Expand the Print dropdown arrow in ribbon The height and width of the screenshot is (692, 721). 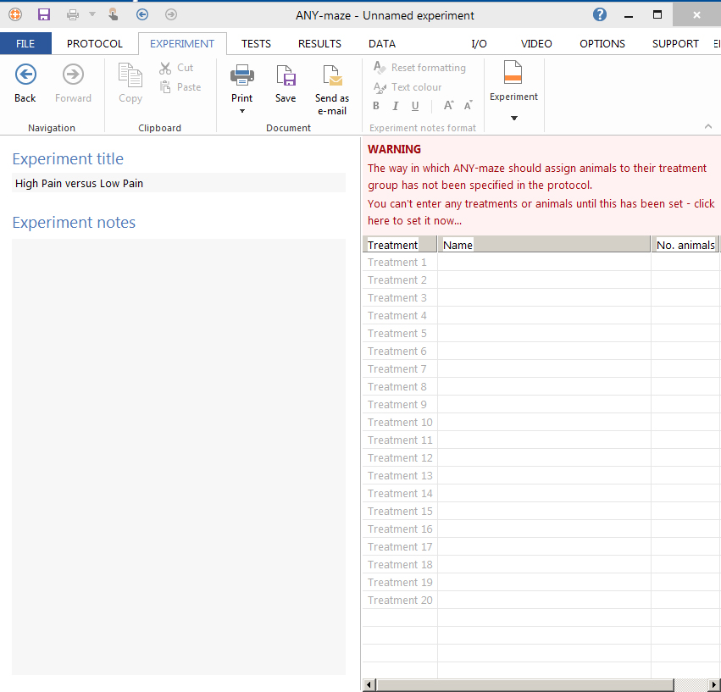tap(242, 111)
